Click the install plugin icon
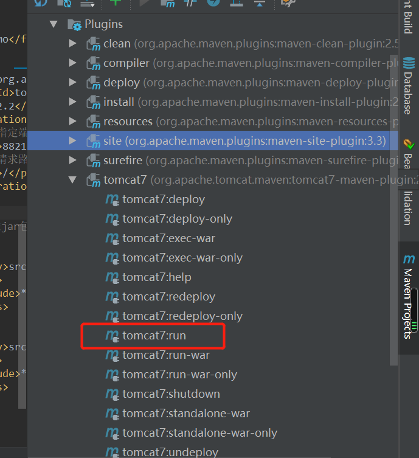This screenshot has width=419, height=458. click(94, 102)
